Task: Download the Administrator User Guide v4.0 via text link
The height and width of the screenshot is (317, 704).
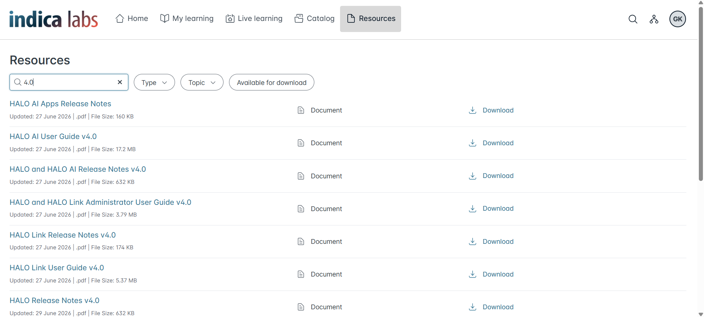Action: 498,209
